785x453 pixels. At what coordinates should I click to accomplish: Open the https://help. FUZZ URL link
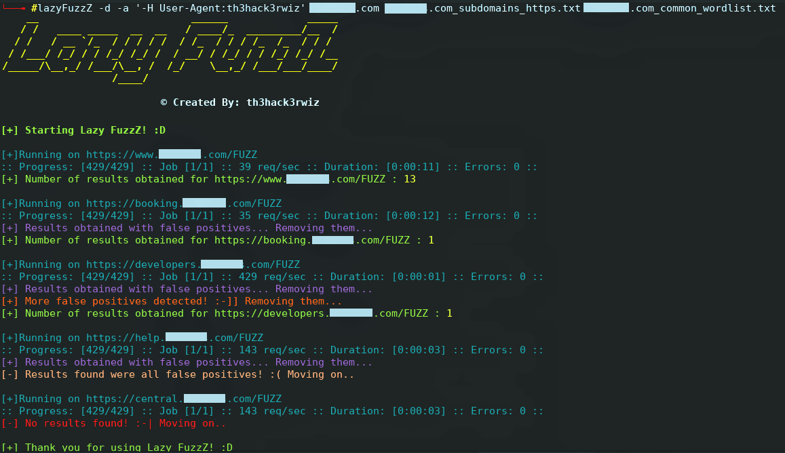tap(175, 338)
